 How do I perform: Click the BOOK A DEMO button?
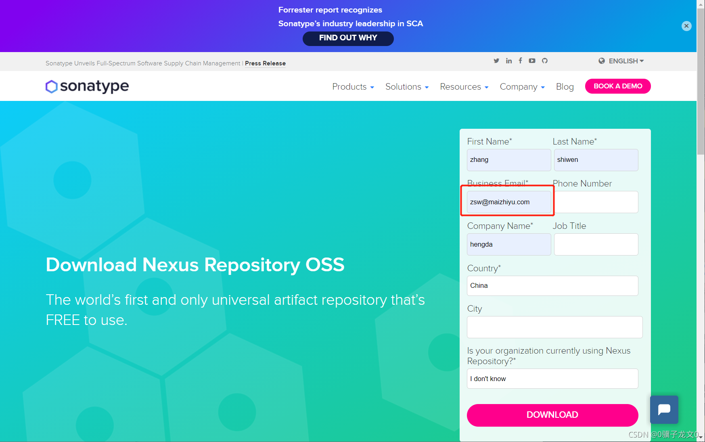click(618, 86)
